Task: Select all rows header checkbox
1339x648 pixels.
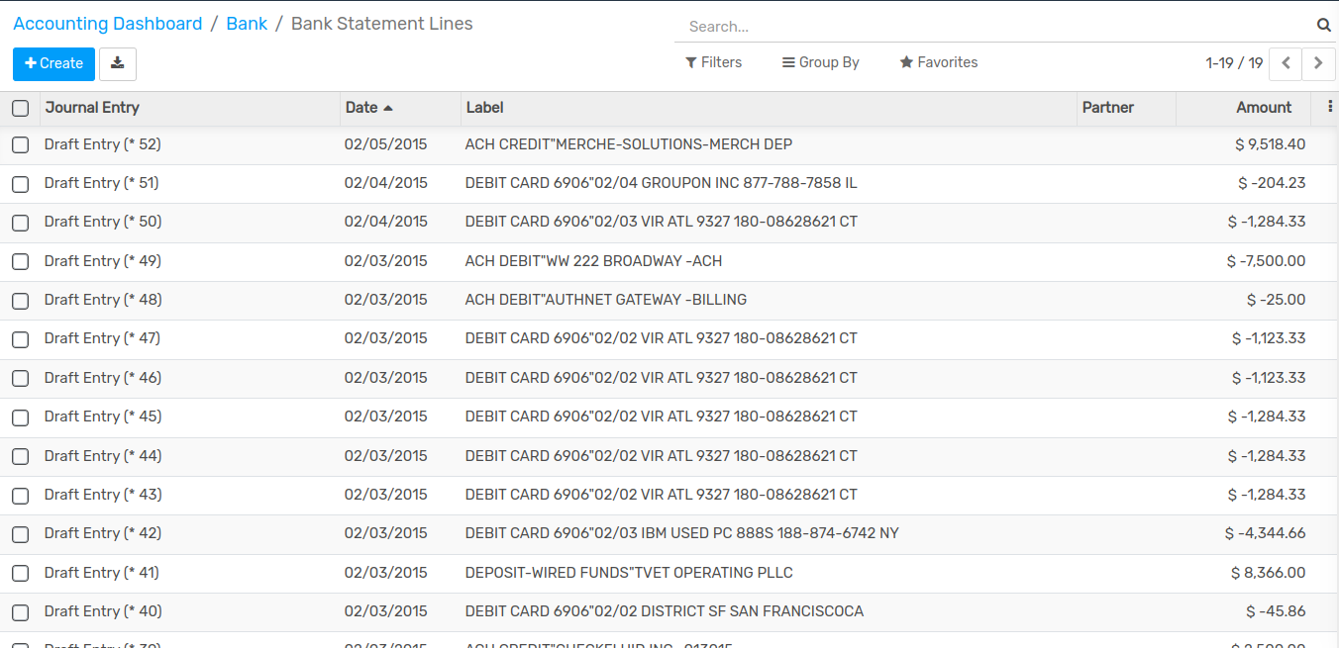Action: (20, 108)
